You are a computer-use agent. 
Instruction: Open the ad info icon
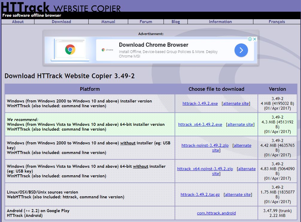coord(250,39)
